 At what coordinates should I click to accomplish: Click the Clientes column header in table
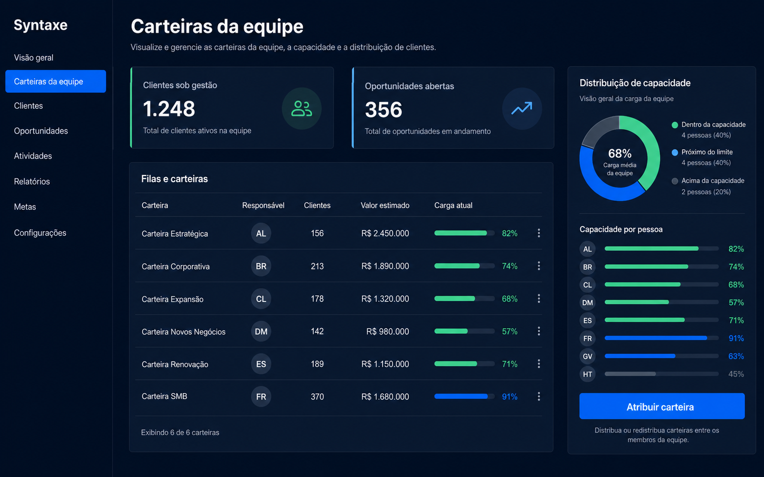point(317,206)
